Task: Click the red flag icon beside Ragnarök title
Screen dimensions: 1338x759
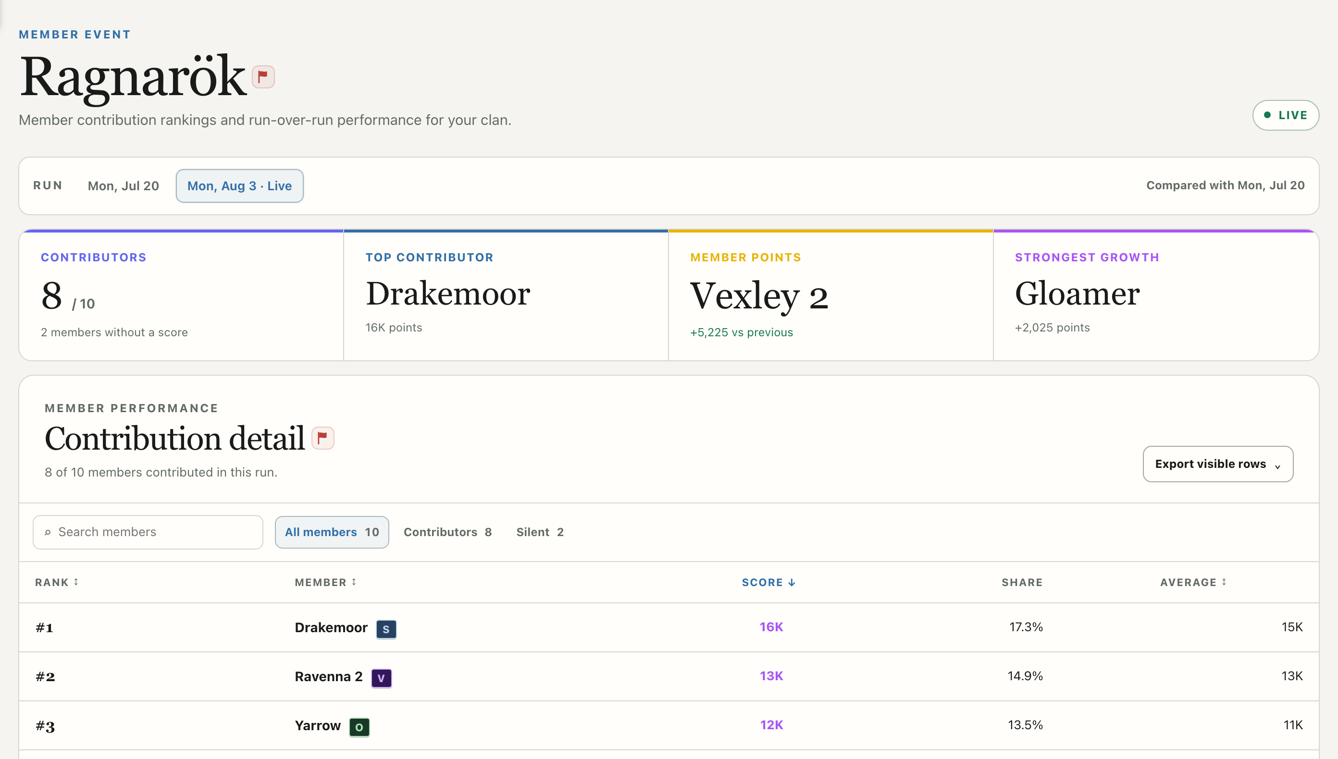Action: pos(263,77)
